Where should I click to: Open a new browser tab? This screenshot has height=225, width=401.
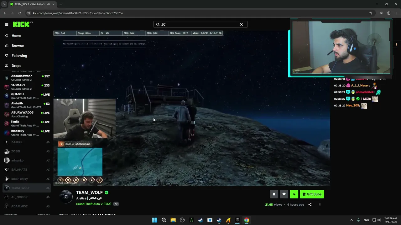click(x=61, y=4)
